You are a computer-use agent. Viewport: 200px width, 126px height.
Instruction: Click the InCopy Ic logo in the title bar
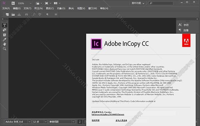tap(4, 3)
